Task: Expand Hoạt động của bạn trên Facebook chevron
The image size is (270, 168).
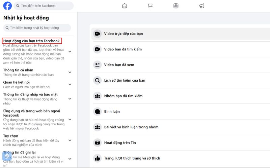Action: coord(70,51)
